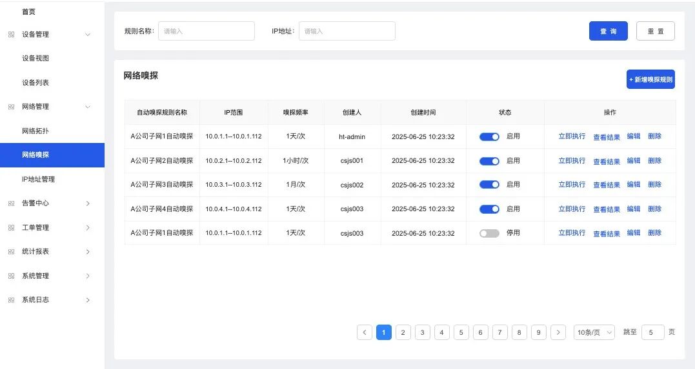Select the 网络嗅探 menu item
695x369 pixels.
52,155
